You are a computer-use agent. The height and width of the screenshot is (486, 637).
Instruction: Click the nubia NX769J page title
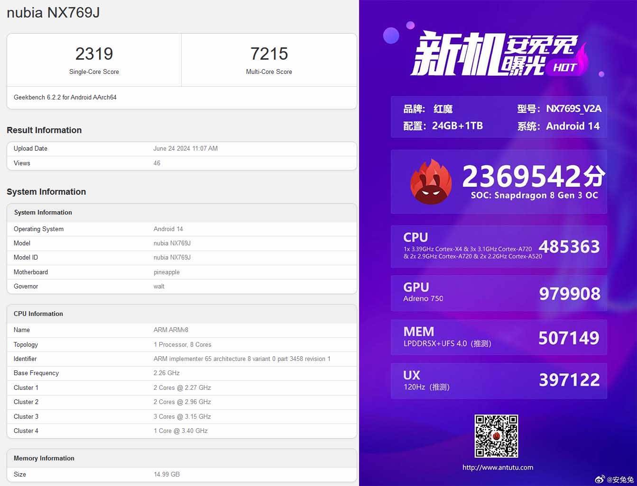tap(53, 13)
